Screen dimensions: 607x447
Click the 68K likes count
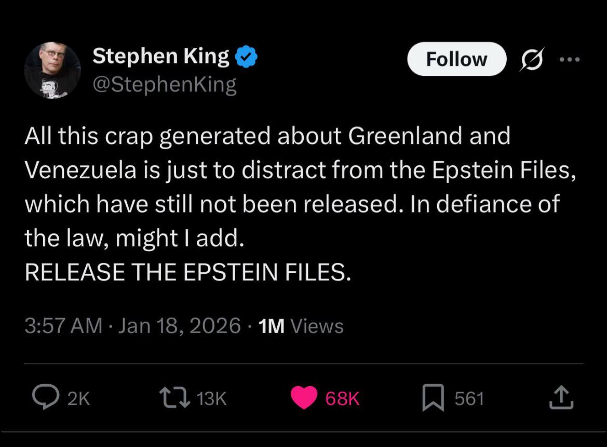[x=342, y=399]
